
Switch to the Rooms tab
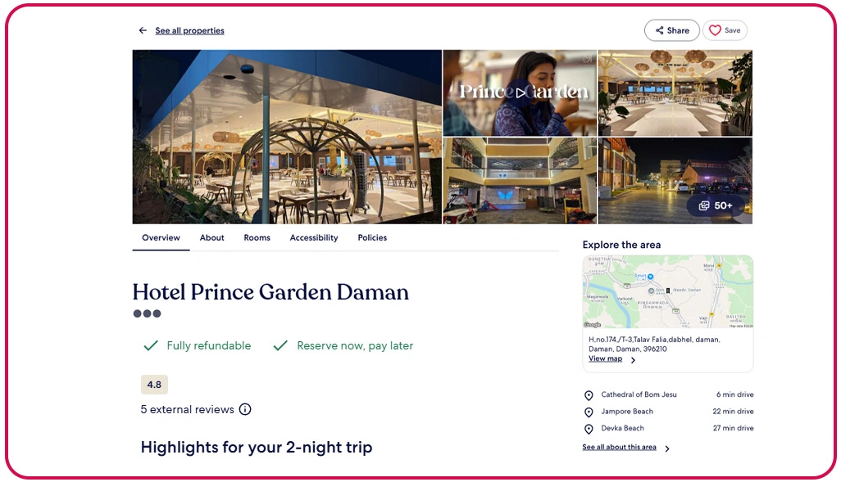tap(257, 238)
